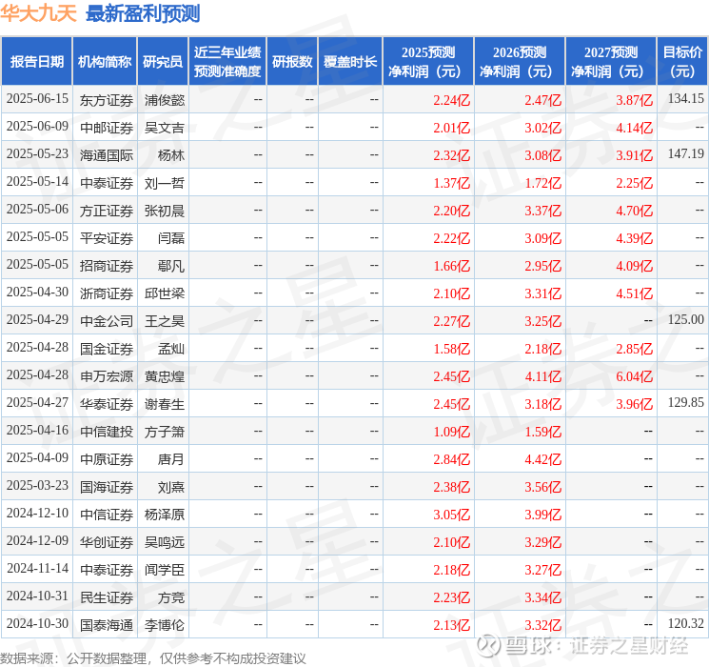The height and width of the screenshot is (667, 709).
Task: Select the 申万宏源 institution cell
Action: (107, 376)
